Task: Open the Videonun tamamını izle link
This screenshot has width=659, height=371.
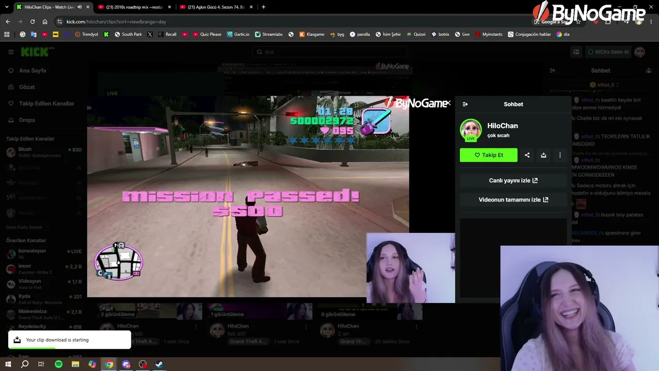Action: (x=513, y=200)
